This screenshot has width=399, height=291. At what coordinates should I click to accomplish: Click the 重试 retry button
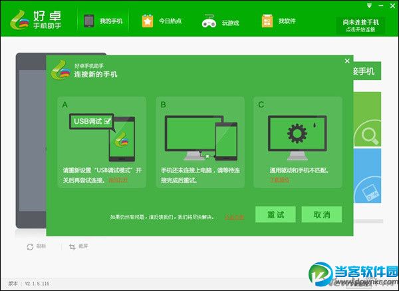[x=275, y=214]
